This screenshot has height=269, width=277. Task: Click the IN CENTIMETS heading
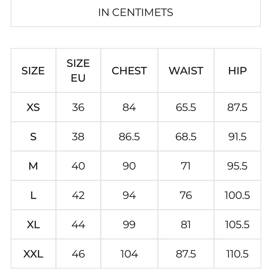tap(136, 12)
